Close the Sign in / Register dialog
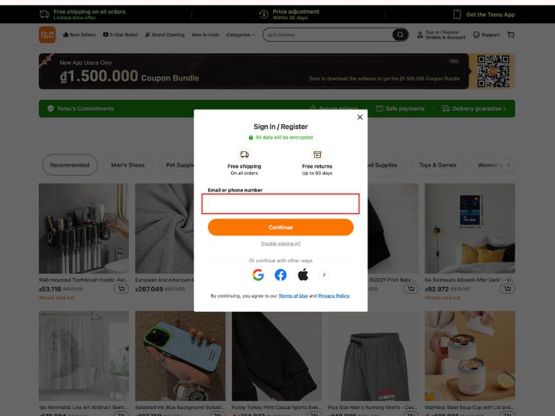Image resolution: width=555 pixels, height=416 pixels. click(x=359, y=117)
